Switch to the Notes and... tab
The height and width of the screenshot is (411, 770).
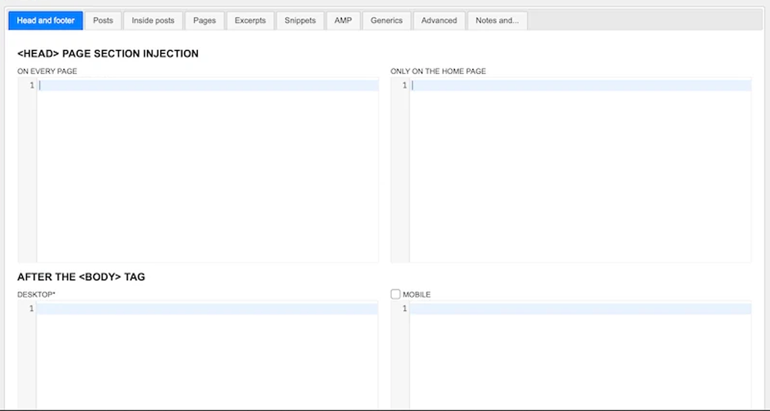(x=497, y=21)
